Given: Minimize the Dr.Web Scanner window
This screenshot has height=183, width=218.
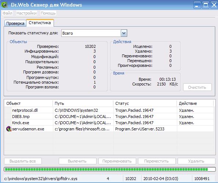Looking at the screenshot, I should [x=197, y=5].
